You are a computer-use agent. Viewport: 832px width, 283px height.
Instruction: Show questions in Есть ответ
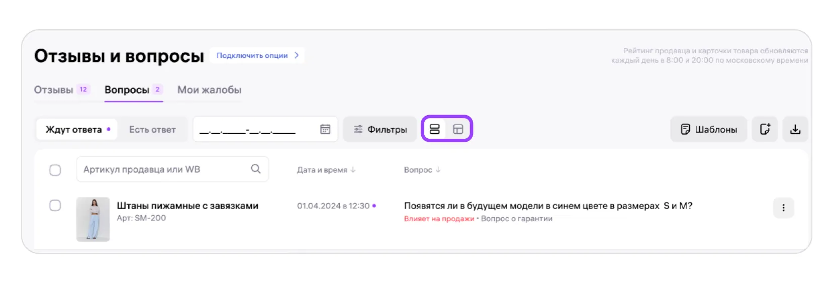click(x=152, y=129)
